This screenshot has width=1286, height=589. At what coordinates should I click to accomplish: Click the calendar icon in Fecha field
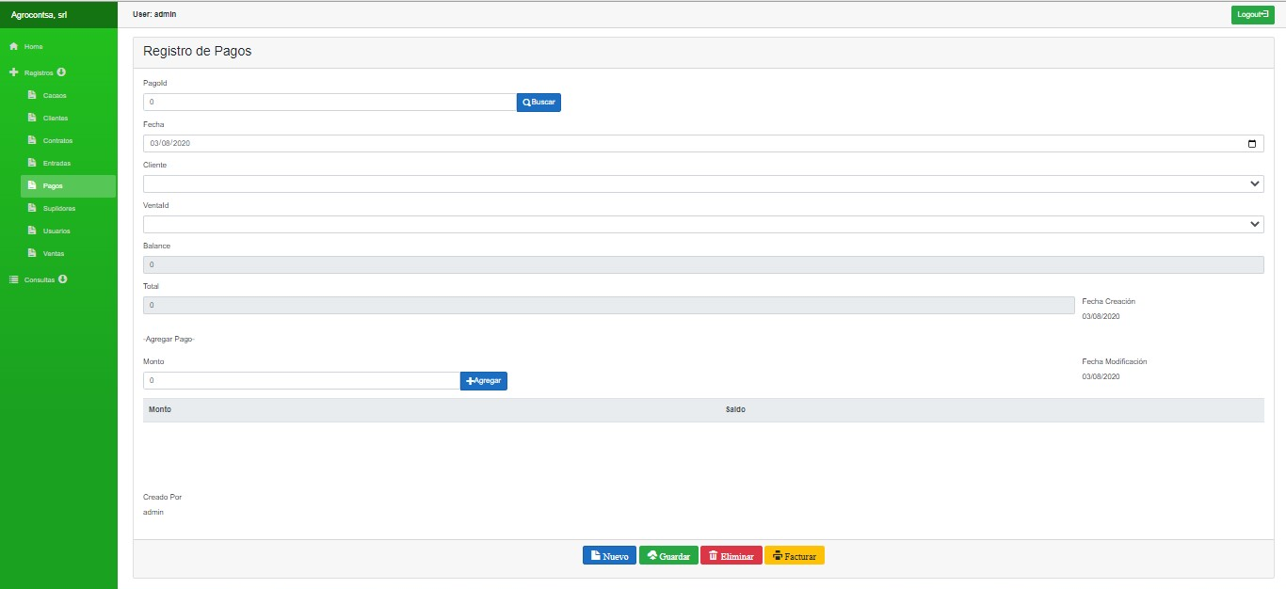point(1251,144)
